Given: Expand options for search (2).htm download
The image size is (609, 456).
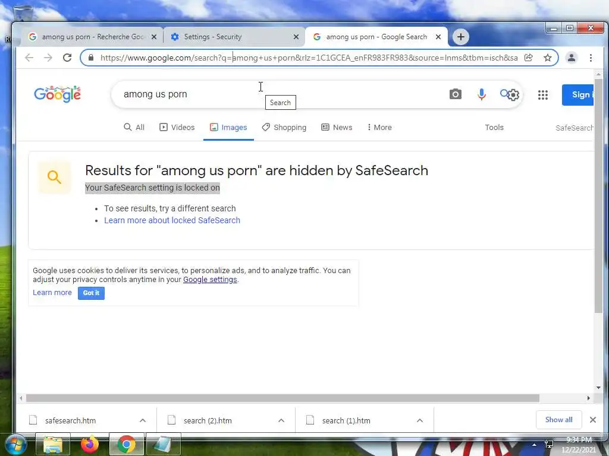Looking at the screenshot, I should 281,420.
